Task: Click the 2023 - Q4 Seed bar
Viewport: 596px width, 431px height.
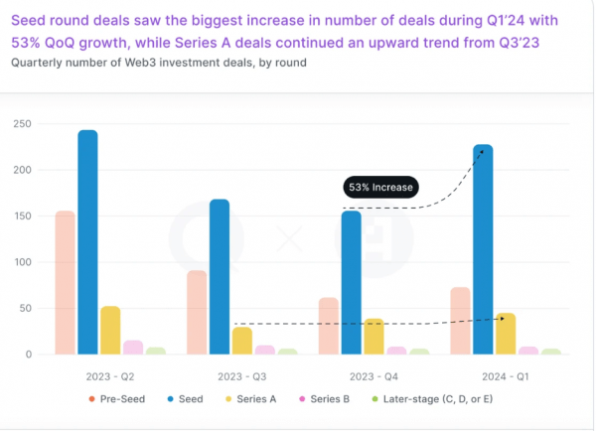Action: [352, 283]
